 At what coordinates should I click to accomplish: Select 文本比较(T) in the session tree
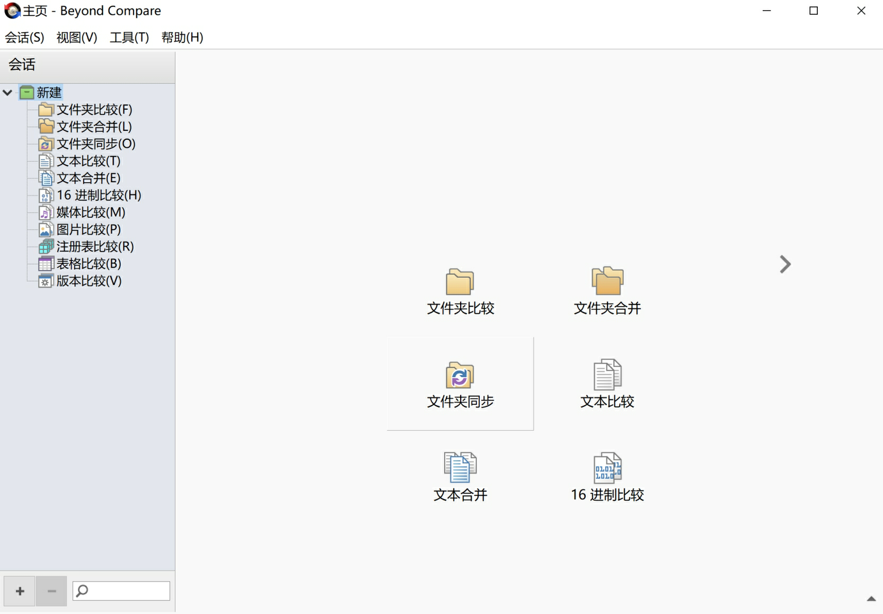pos(89,161)
